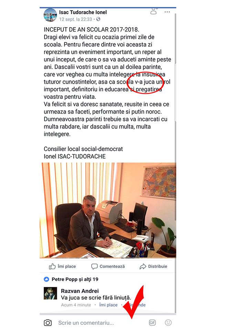Click the share arrow icon
The width and height of the screenshot is (233, 330).
pos(142,266)
